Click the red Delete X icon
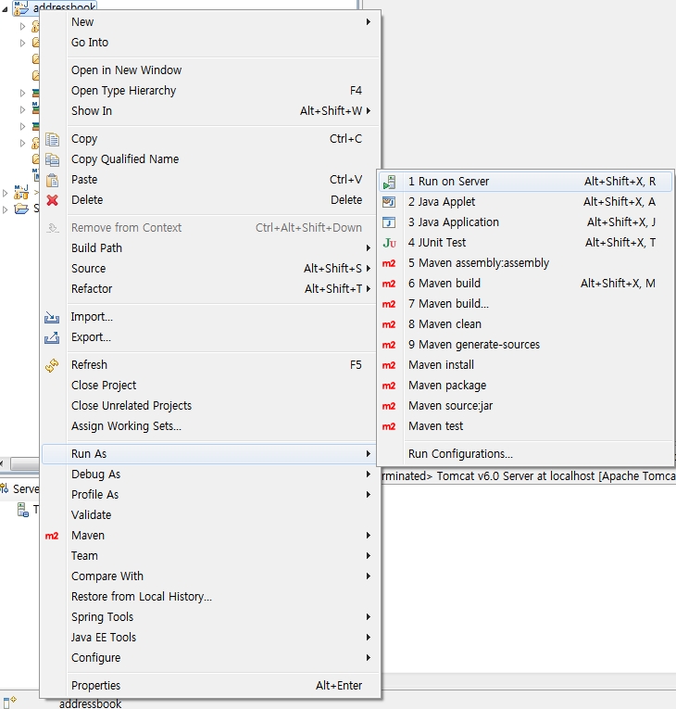 (x=53, y=200)
